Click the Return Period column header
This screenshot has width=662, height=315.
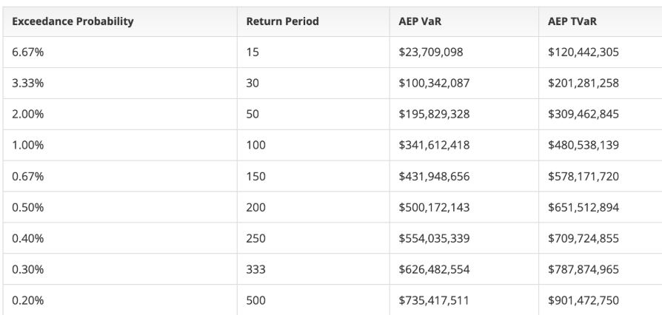click(x=283, y=21)
